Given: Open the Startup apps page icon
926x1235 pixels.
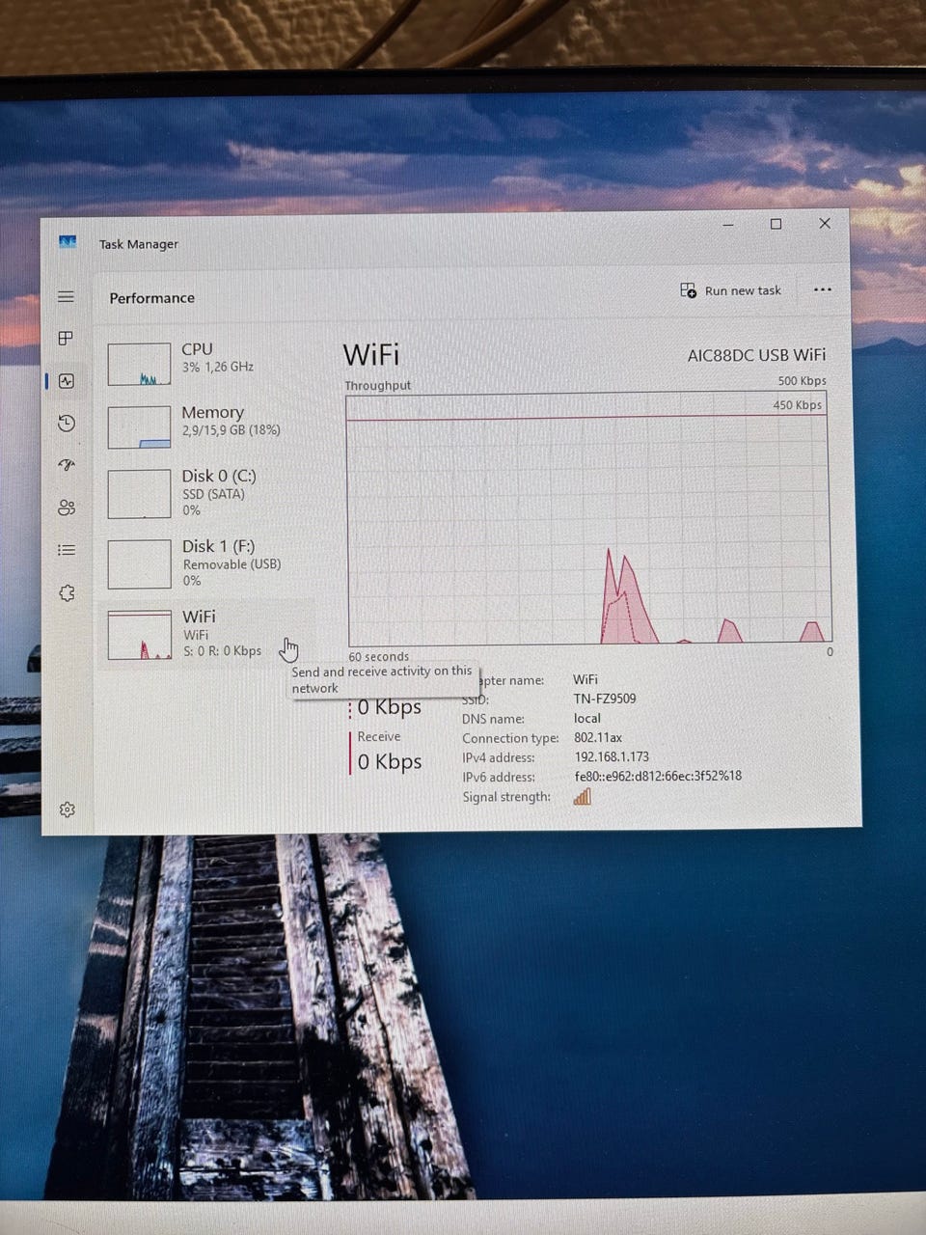Looking at the screenshot, I should click(x=66, y=465).
